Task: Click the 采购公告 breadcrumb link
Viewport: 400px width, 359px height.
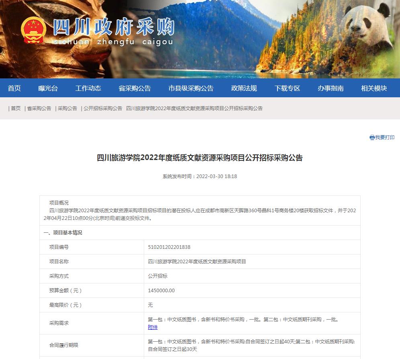Action: pos(67,108)
